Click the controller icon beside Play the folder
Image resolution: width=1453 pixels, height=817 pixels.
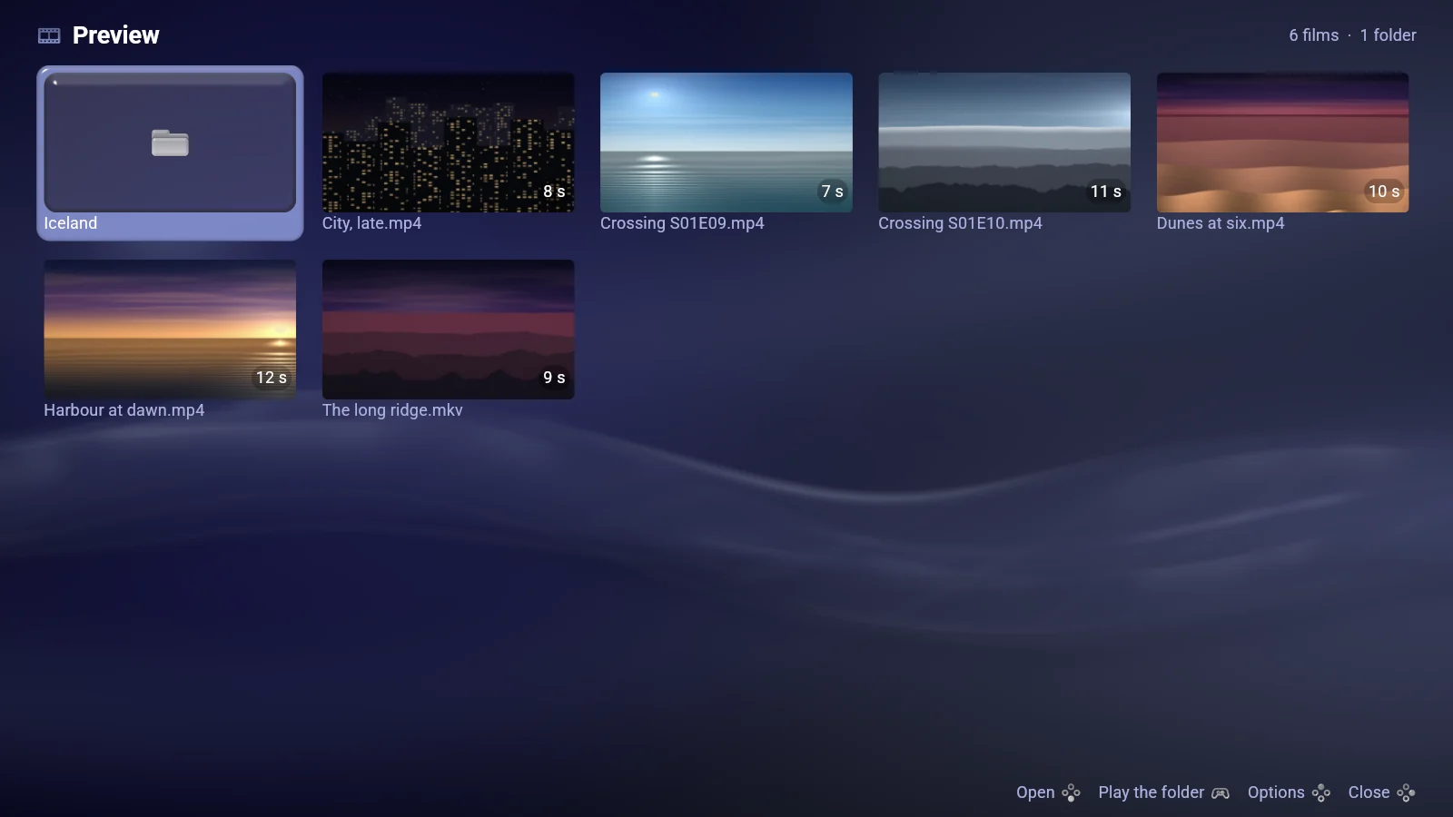point(1221,792)
